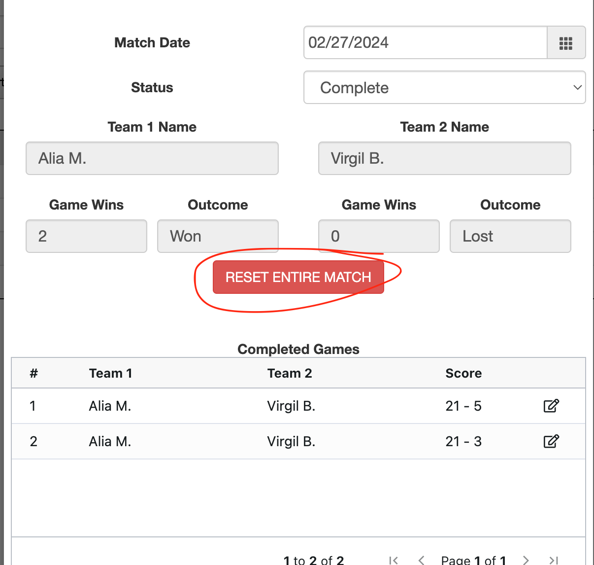Select Team 2 Game Wins field
Screen dimensions: 594x565
click(x=378, y=236)
